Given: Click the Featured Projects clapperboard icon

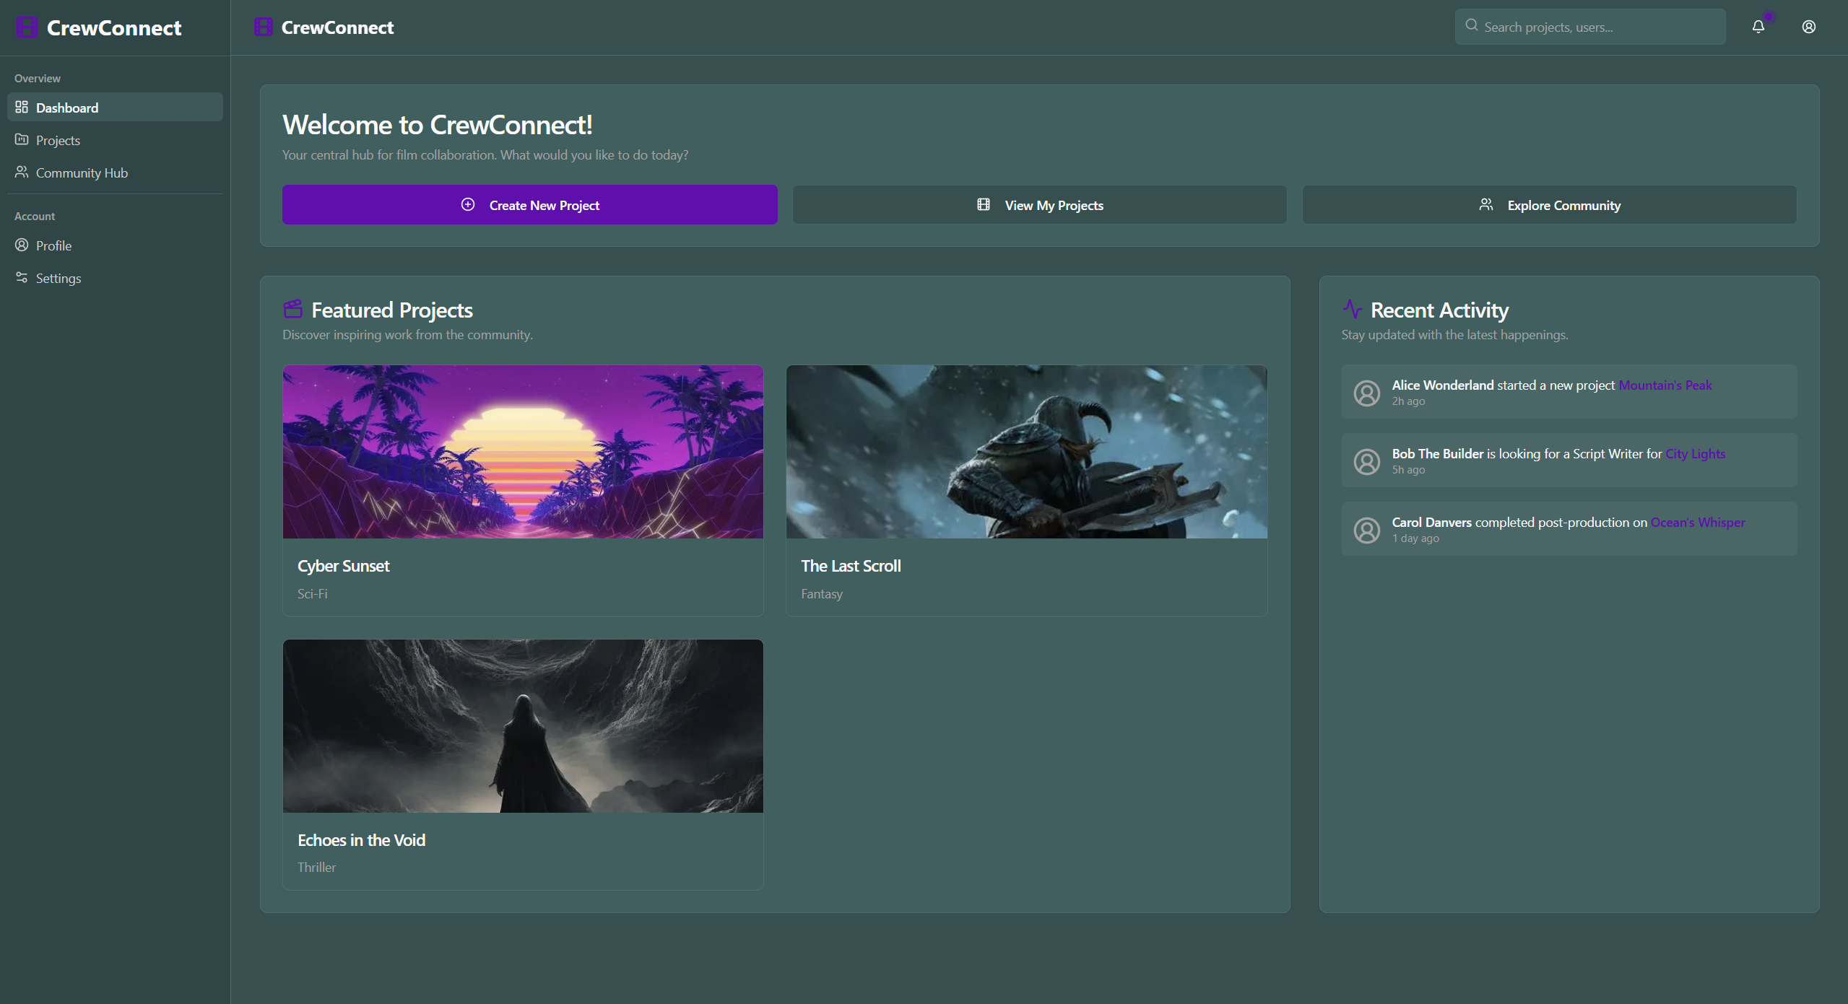Looking at the screenshot, I should click(292, 310).
